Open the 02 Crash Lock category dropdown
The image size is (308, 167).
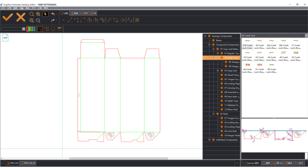click(306, 36)
